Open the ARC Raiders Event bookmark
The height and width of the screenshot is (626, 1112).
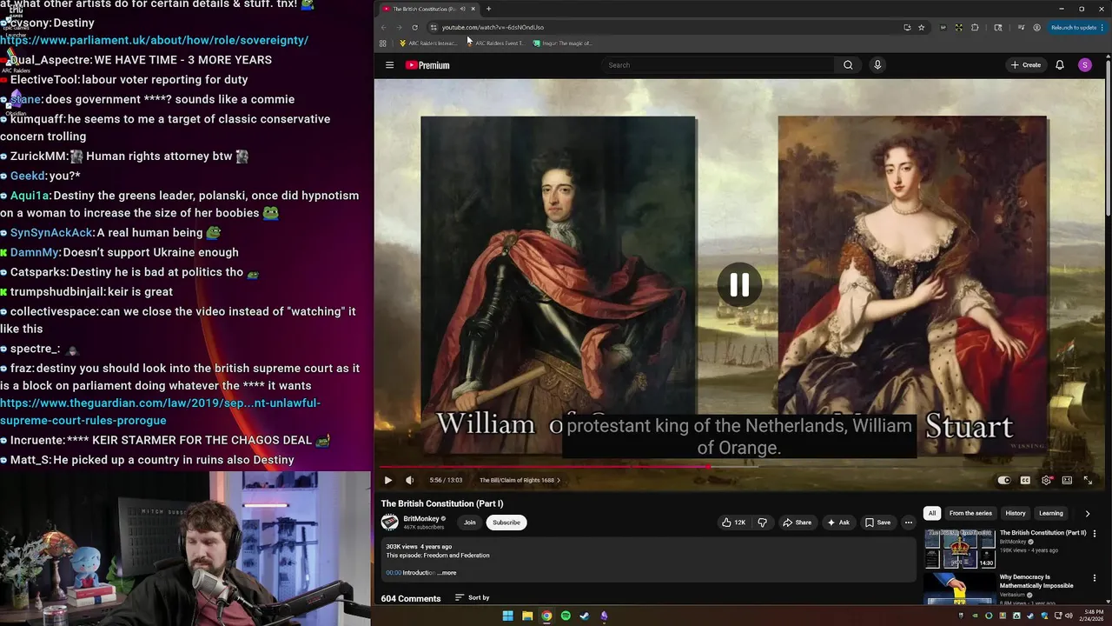(495, 43)
